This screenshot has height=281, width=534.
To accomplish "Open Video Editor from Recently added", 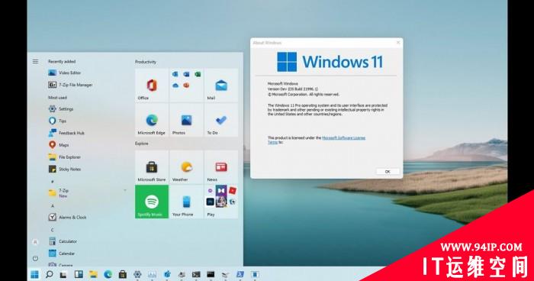I will pyautogui.click(x=65, y=73).
